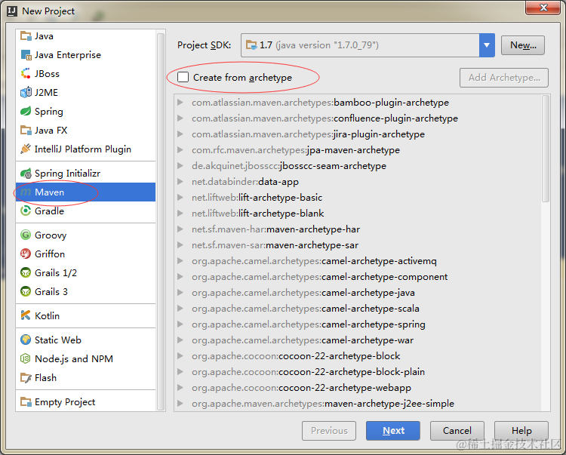Click the Gradle icon
566x455 pixels.
(x=26, y=211)
